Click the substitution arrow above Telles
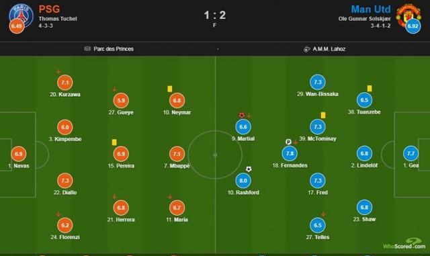 click(x=323, y=214)
